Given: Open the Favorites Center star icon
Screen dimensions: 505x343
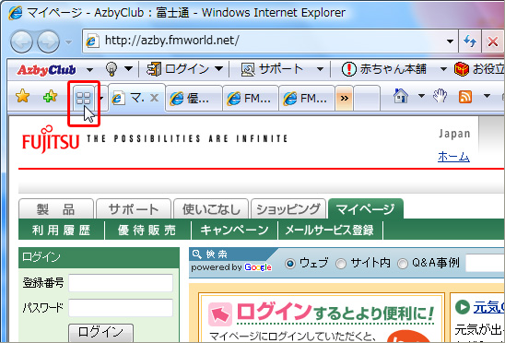Looking at the screenshot, I should [22, 96].
